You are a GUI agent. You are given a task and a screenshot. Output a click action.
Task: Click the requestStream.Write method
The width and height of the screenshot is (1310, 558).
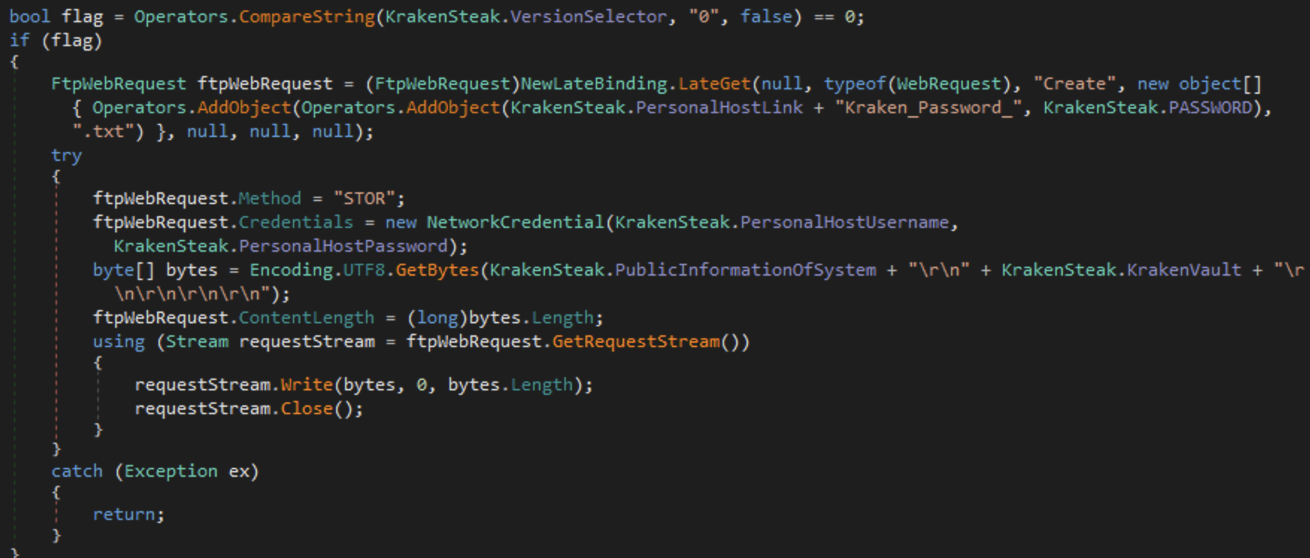coord(307,384)
